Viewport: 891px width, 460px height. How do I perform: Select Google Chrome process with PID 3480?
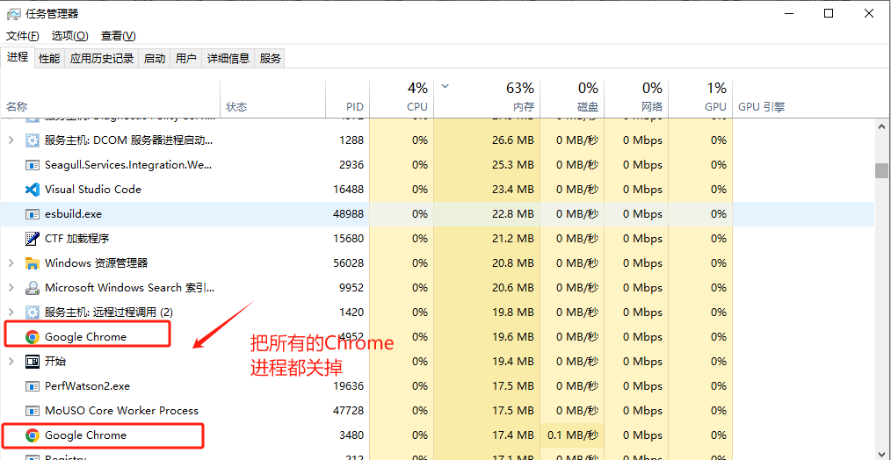pos(437,435)
